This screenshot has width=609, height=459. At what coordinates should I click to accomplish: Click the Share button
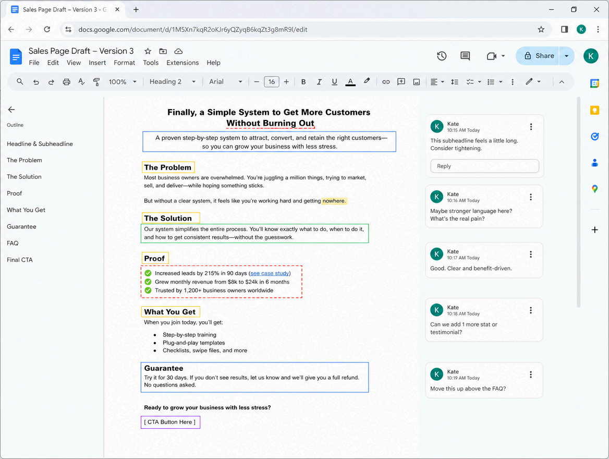(538, 56)
